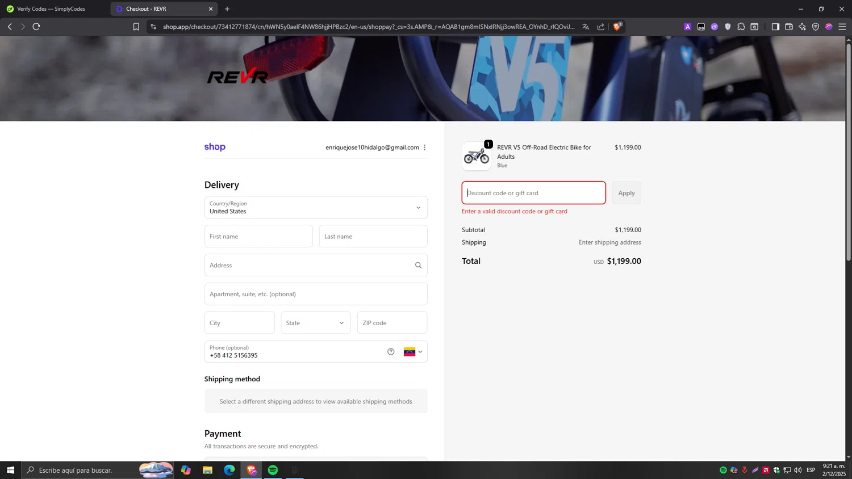This screenshot has width=852, height=479.
Task: Open the State dropdown
Action: (x=316, y=323)
